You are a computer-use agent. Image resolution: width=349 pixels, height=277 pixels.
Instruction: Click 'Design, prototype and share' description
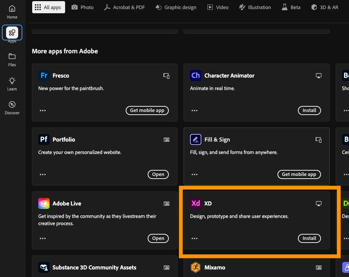239,216
